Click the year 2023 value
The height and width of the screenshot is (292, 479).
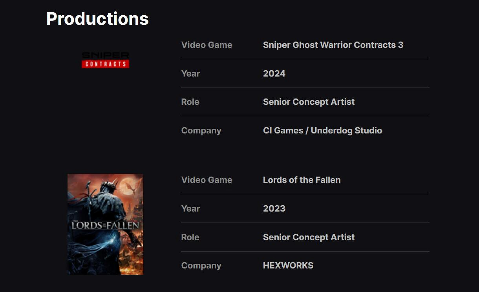pyautogui.click(x=274, y=208)
